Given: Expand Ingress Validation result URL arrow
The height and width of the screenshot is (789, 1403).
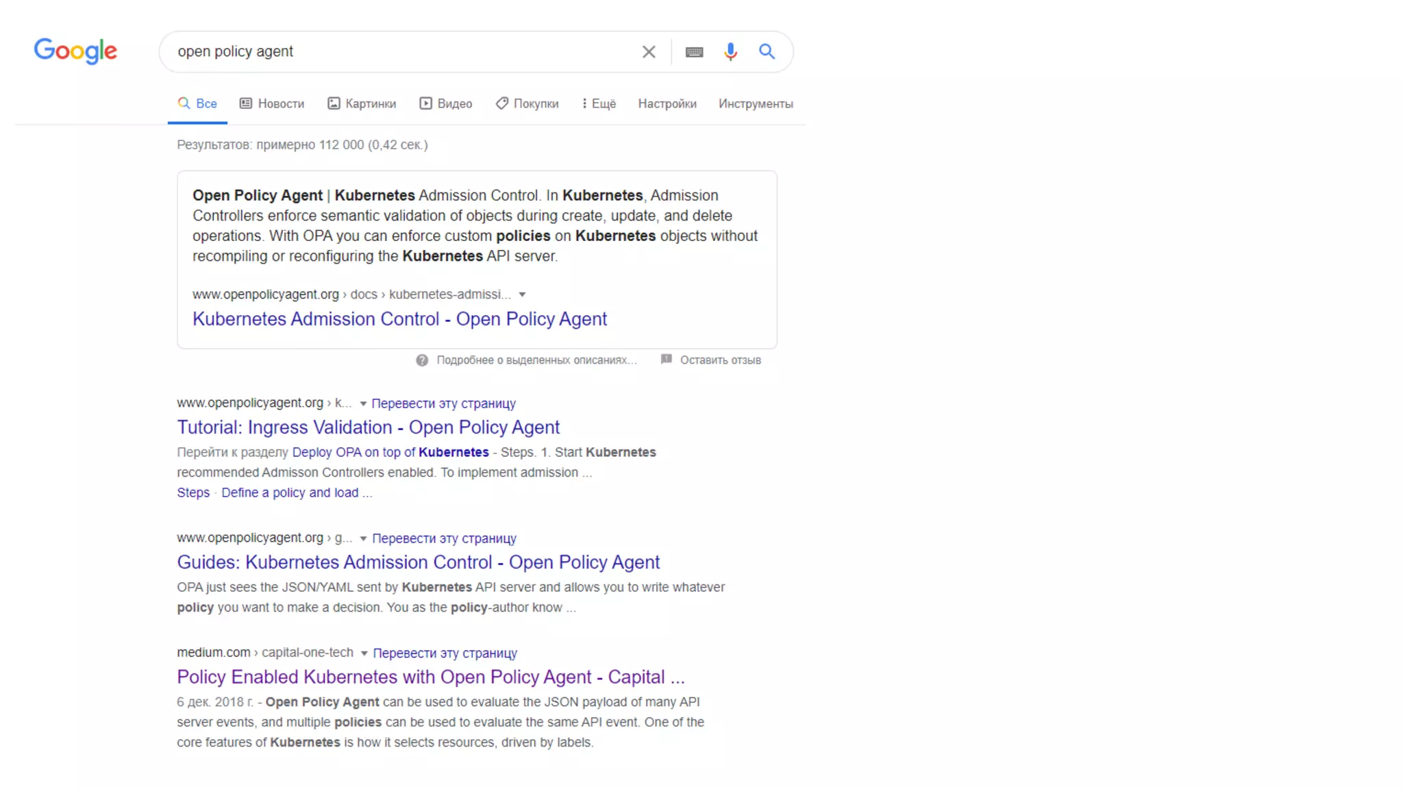Looking at the screenshot, I should 363,403.
